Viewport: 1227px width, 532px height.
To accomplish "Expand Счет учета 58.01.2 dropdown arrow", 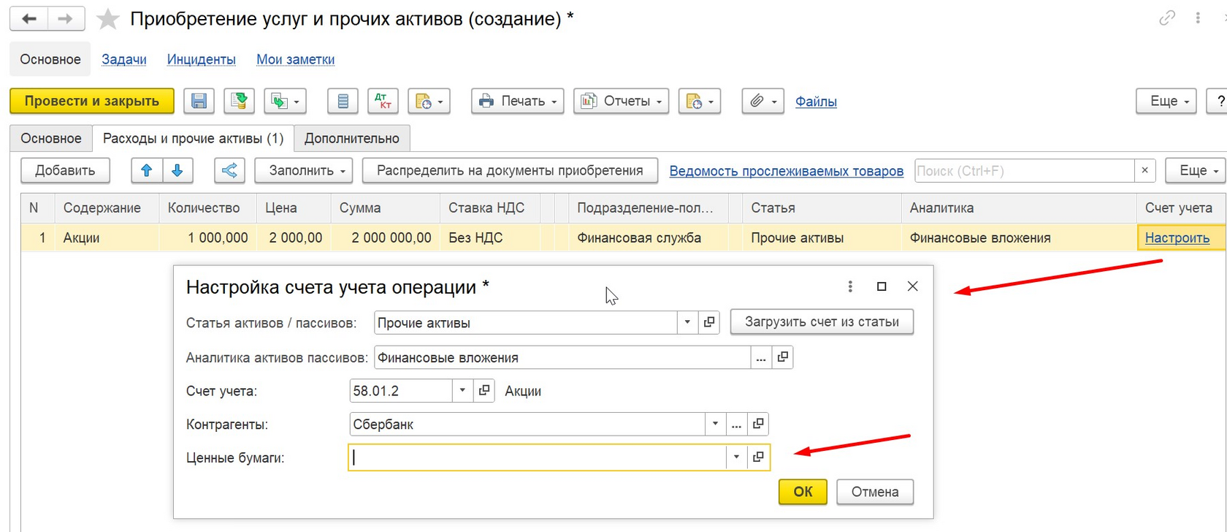I will click(x=462, y=390).
